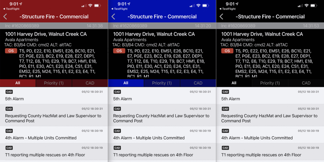Tap the 1001 Harvey Drive address in the black-themed screen
Screen dimensions: 324x162
tap(262, 34)
